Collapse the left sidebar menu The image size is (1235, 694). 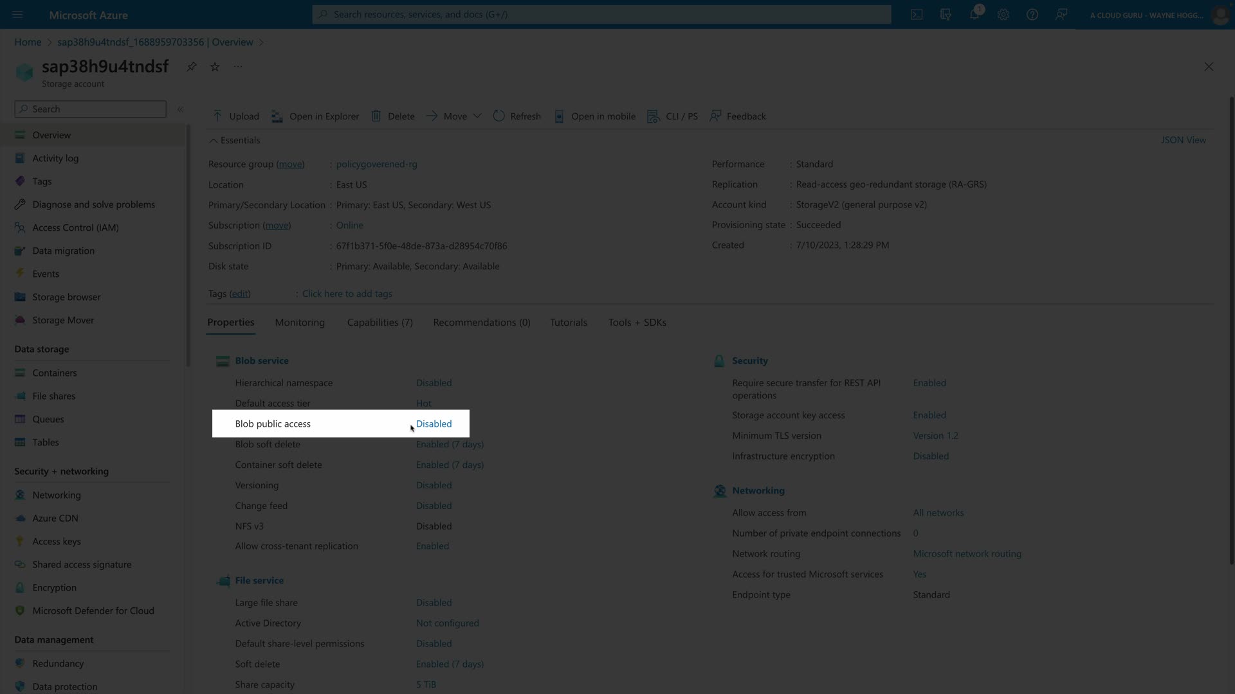click(181, 109)
